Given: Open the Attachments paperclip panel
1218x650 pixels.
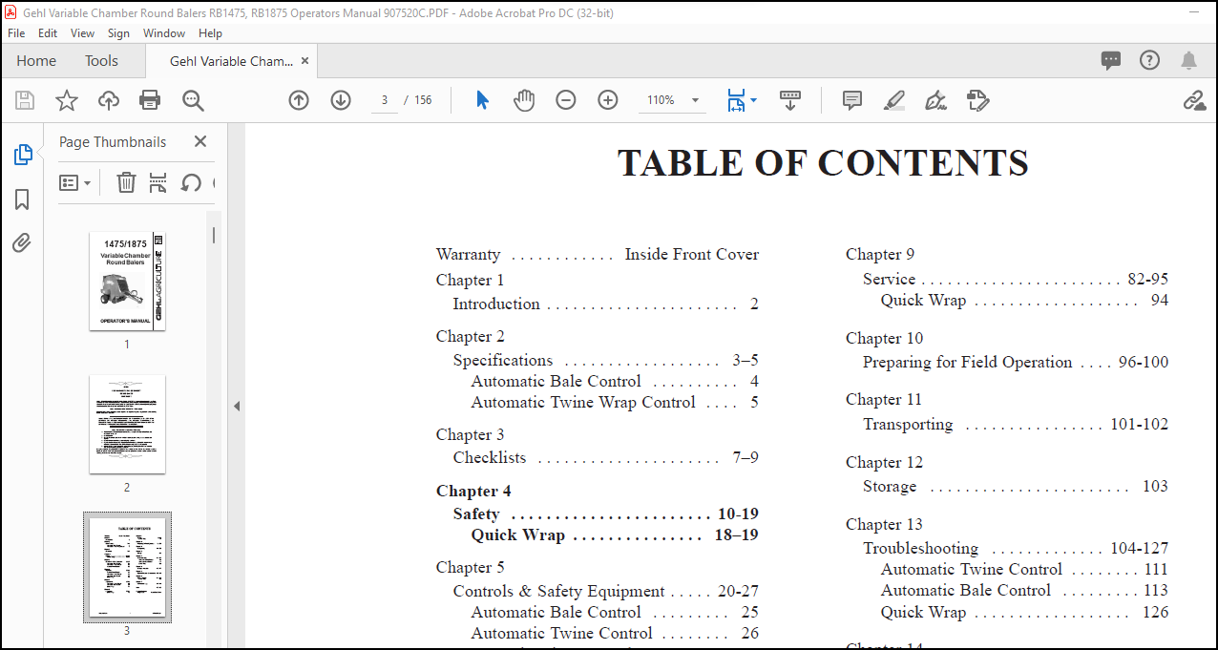Looking at the screenshot, I should pyautogui.click(x=22, y=243).
